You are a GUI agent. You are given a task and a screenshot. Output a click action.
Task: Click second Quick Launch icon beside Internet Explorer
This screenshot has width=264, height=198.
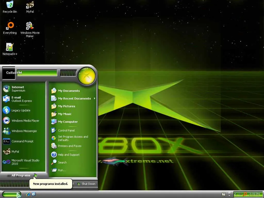[34, 194]
